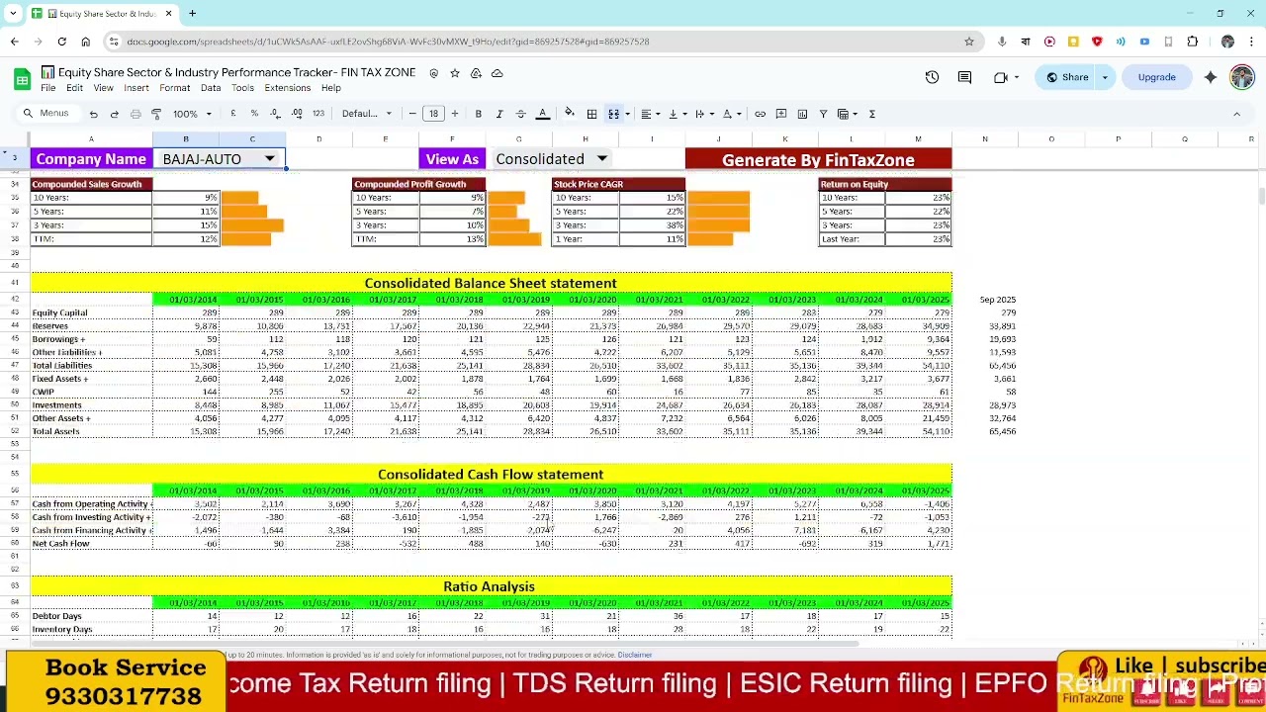Decrease font size with minus button
The height and width of the screenshot is (712, 1266).
tap(412, 114)
